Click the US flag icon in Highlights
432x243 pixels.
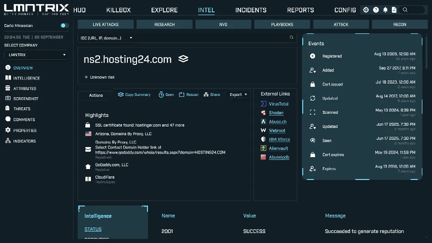(x=88, y=134)
